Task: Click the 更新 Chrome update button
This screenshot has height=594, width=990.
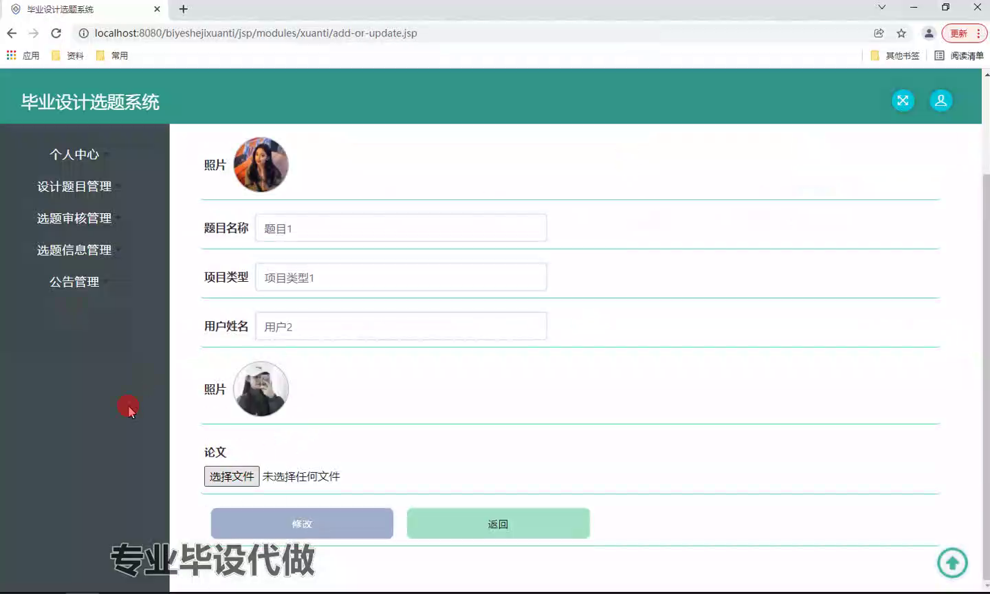Action: pyautogui.click(x=965, y=33)
